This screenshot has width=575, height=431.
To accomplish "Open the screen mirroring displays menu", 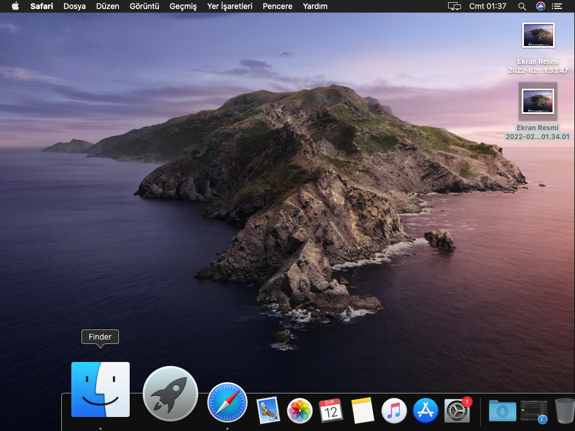I will [x=454, y=6].
